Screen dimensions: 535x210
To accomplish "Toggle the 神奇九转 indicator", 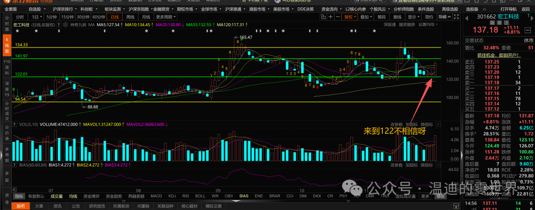I will pos(78,25).
